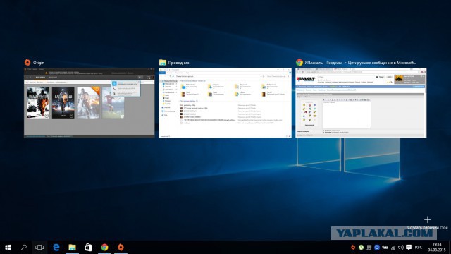451x254 pixels.
Task: Select the Chrome ЯПлакалъ window thumbnail
Action: coord(361,103)
